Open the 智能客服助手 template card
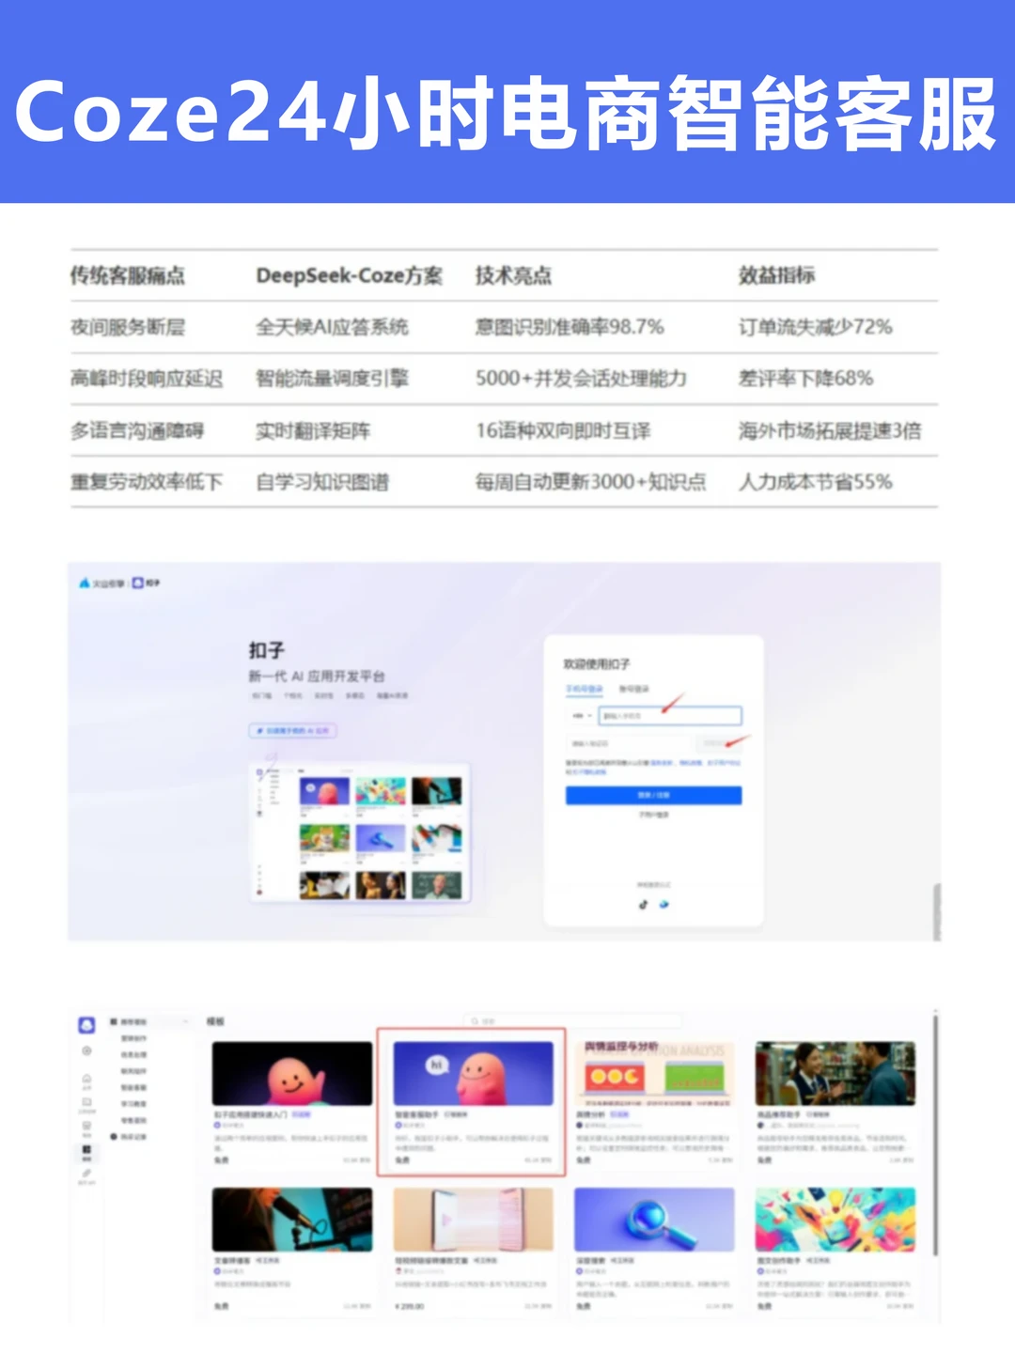 [472, 1102]
